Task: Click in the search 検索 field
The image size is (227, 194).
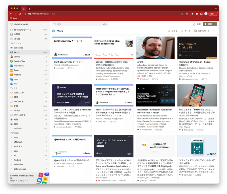Action: coord(80,24)
